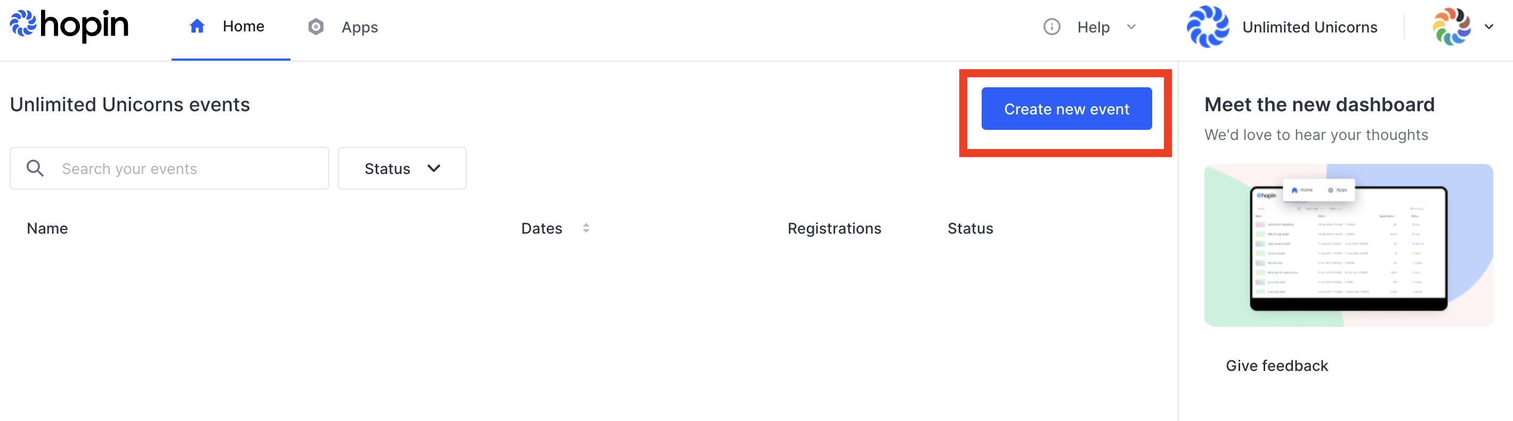The width and height of the screenshot is (1513, 421).
Task: Focus the Search your events field
Action: click(x=169, y=168)
